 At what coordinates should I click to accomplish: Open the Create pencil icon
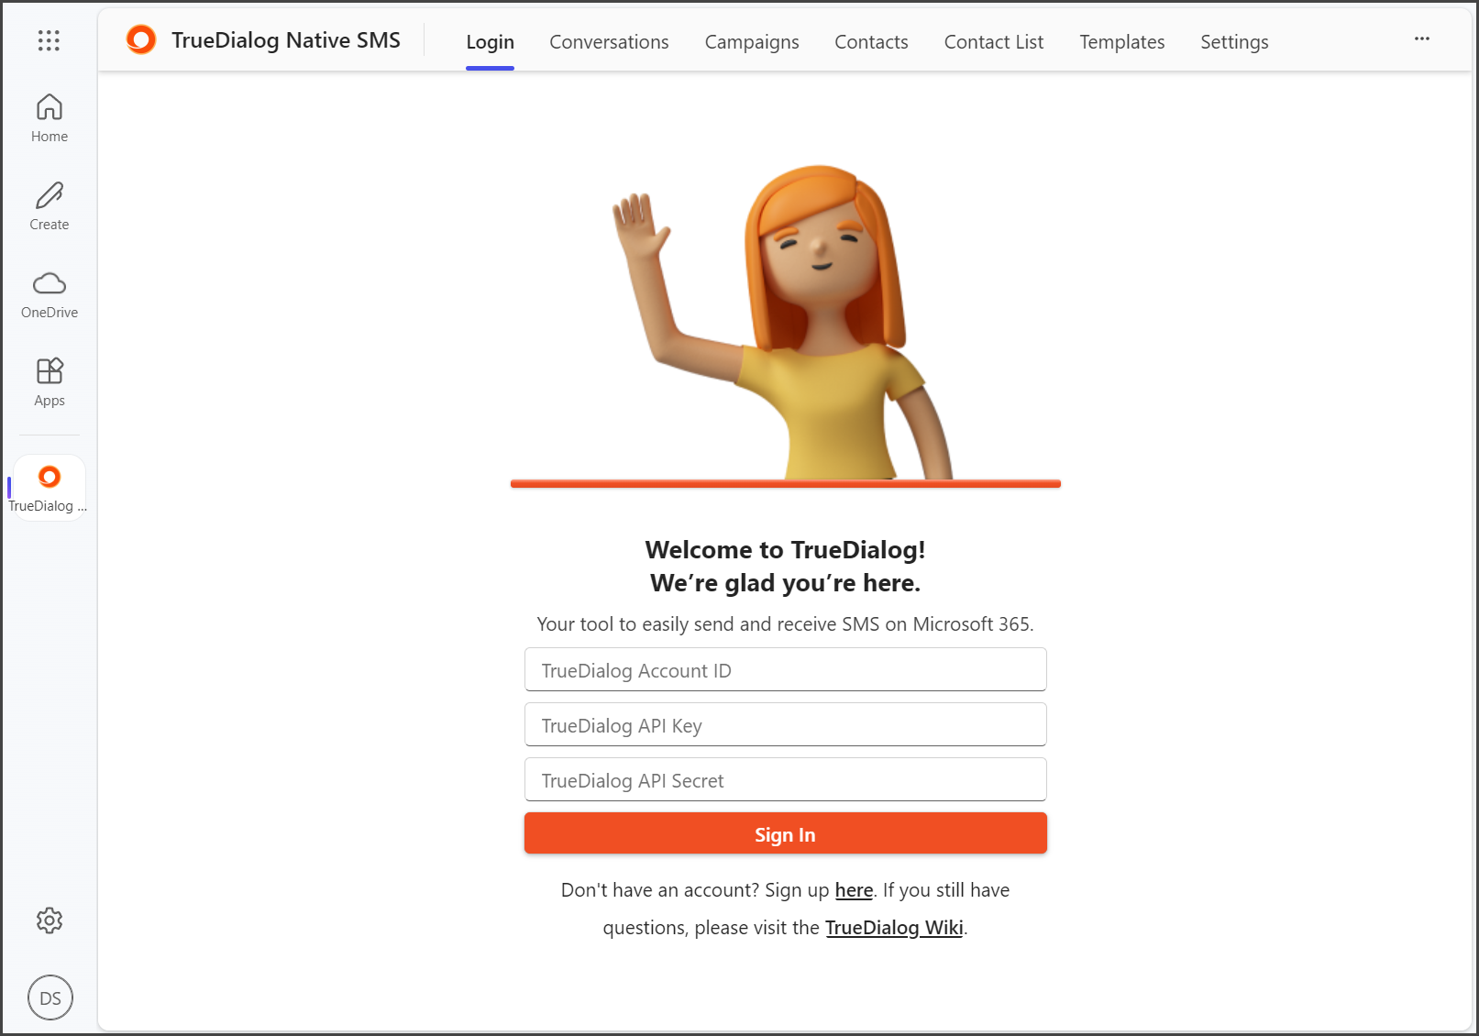coord(50,206)
